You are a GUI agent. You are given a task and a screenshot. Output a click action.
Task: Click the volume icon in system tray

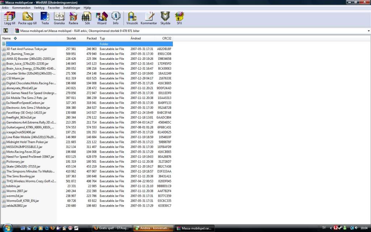(357, 228)
